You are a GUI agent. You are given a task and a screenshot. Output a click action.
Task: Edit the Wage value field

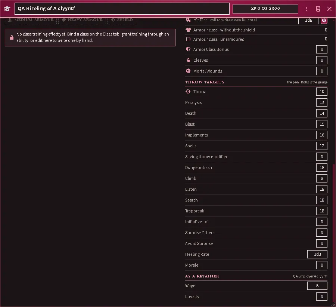point(317,286)
